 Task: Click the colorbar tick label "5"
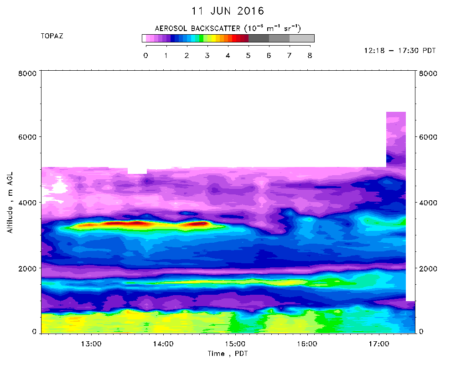(x=248, y=56)
